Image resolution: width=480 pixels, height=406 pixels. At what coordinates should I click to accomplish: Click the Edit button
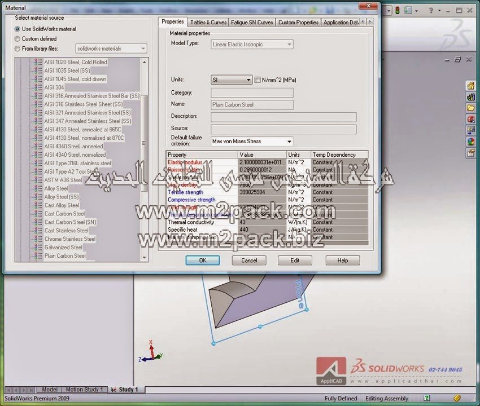[x=295, y=260]
